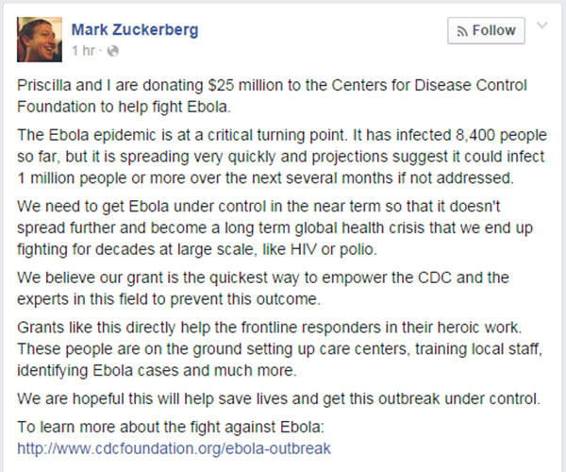The image size is (566, 472).
Task: Click the globe public audience icon
Action: (113, 51)
